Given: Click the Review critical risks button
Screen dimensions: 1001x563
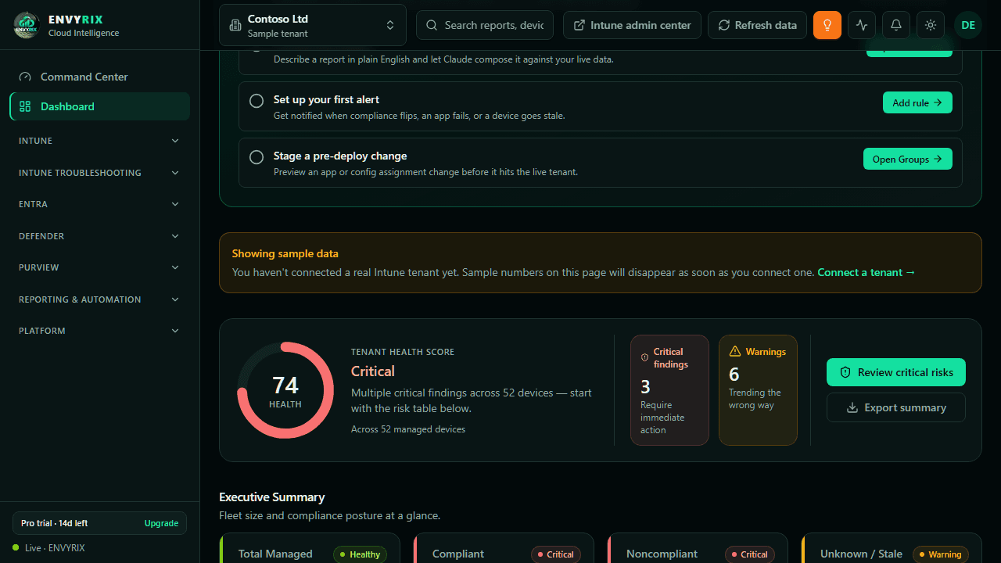Looking at the screenshot, I should point(896,372).
